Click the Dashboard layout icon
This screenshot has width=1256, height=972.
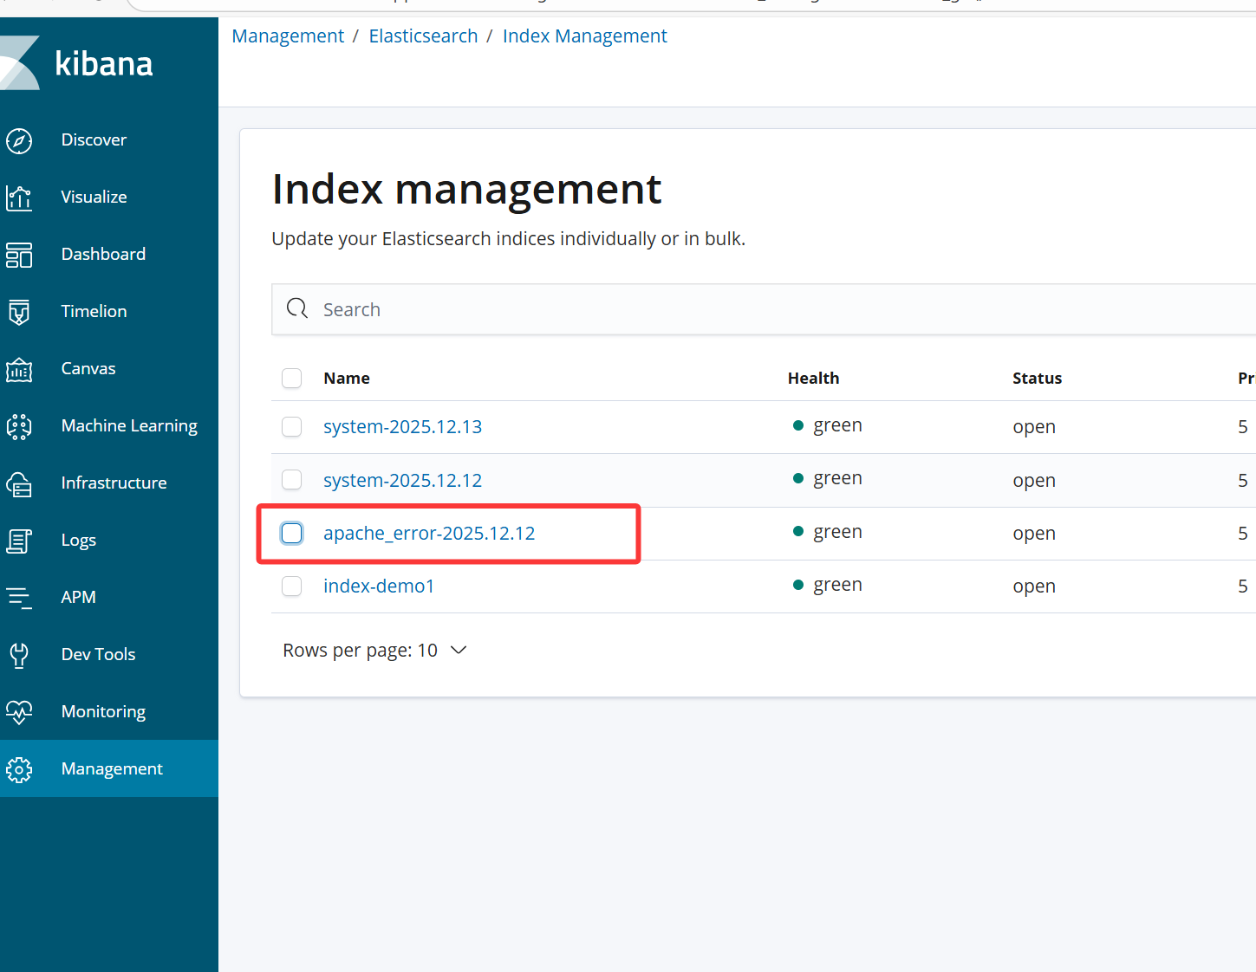point(19,255)
